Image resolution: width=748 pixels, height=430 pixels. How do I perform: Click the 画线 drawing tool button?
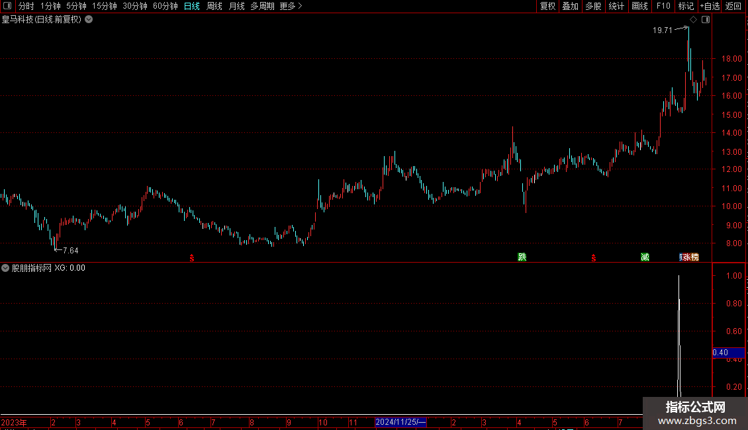pyautogui.click(x=639, y=6)
